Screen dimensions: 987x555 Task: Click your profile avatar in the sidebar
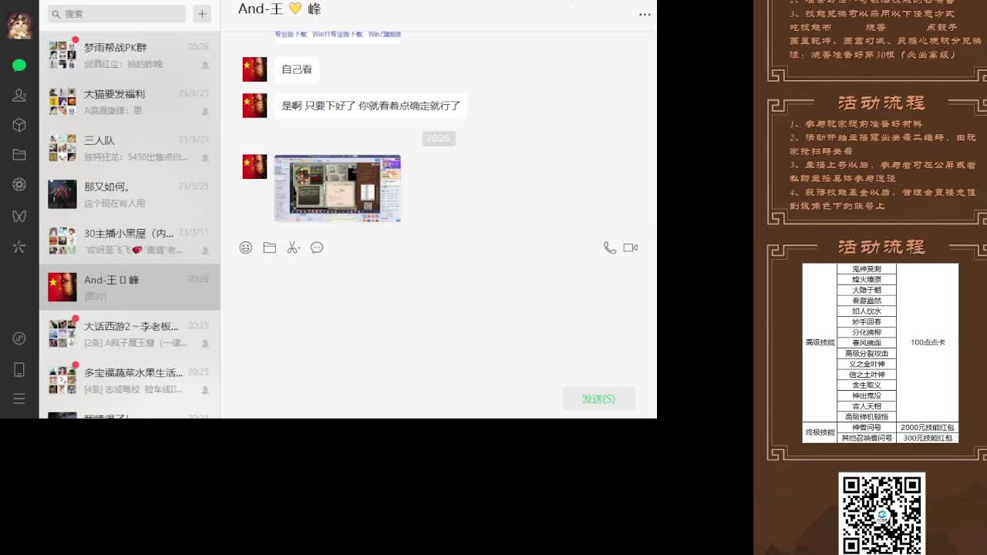click(x=19, y=26)
